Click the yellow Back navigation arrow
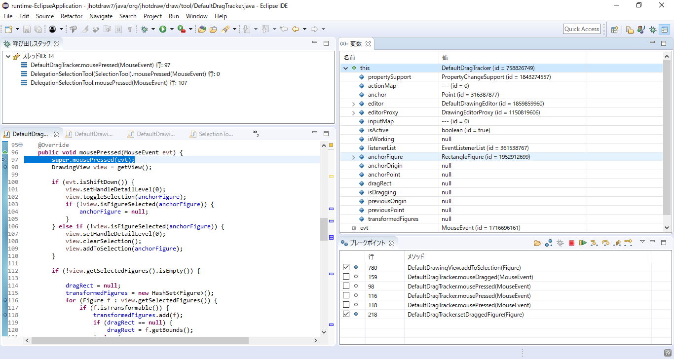Screen dimensions: 674x359 [296, 29]
